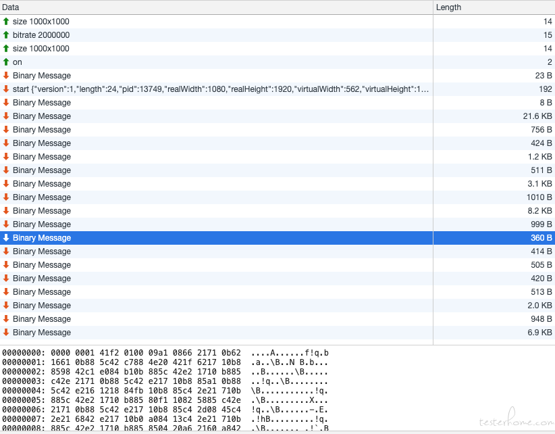555x434 pixels.
Task: Click the red arrow icon on the 2.0 KB row
Action: coord(6,306)
